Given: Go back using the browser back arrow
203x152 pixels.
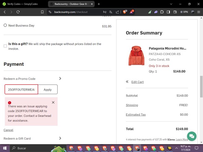Looking at the screenshot, I should point(5,12).
